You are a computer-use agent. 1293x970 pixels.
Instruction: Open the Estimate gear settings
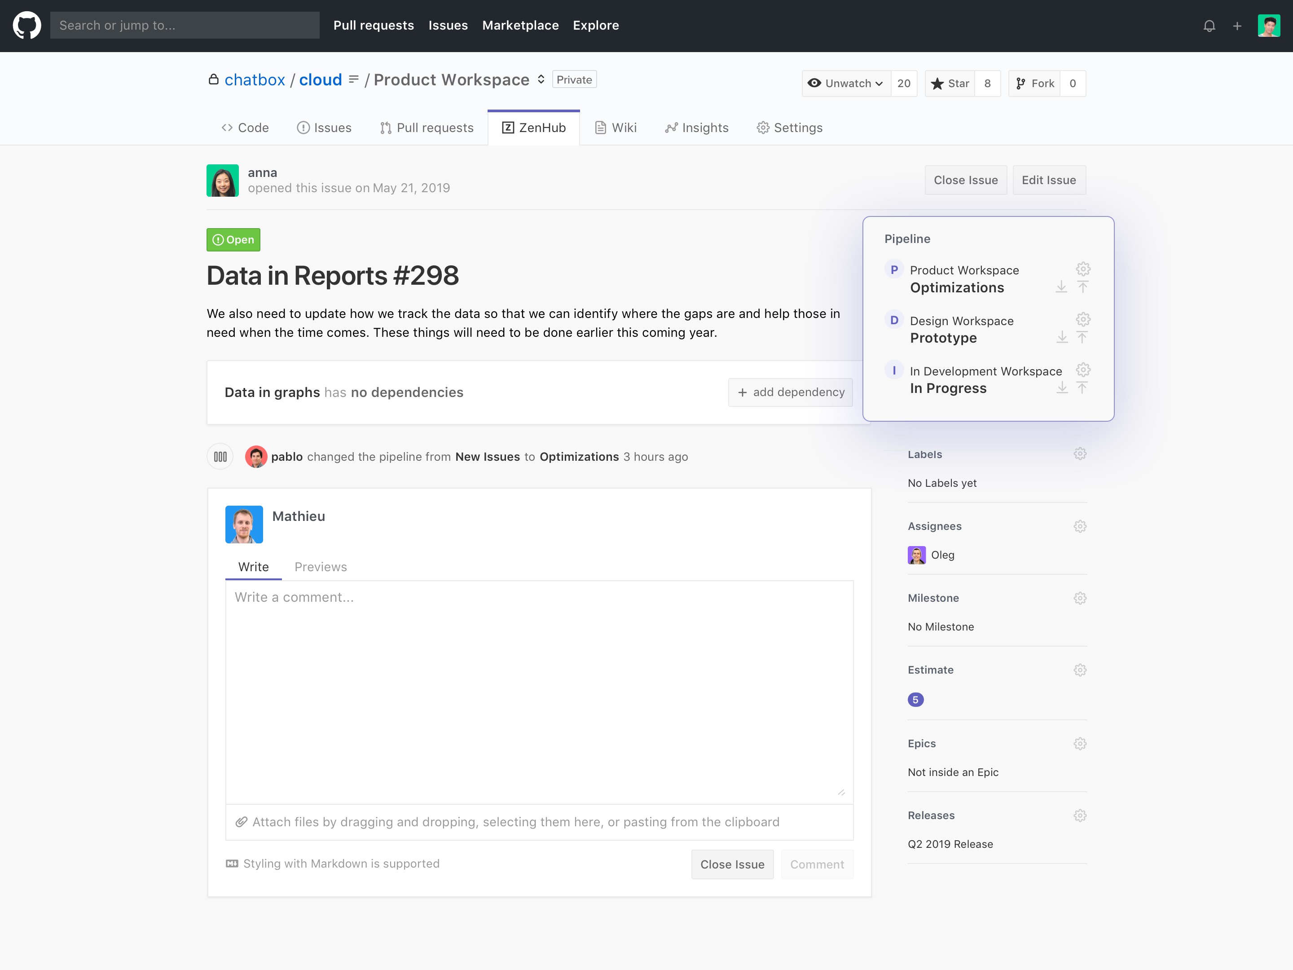(x=1080, y=670)
